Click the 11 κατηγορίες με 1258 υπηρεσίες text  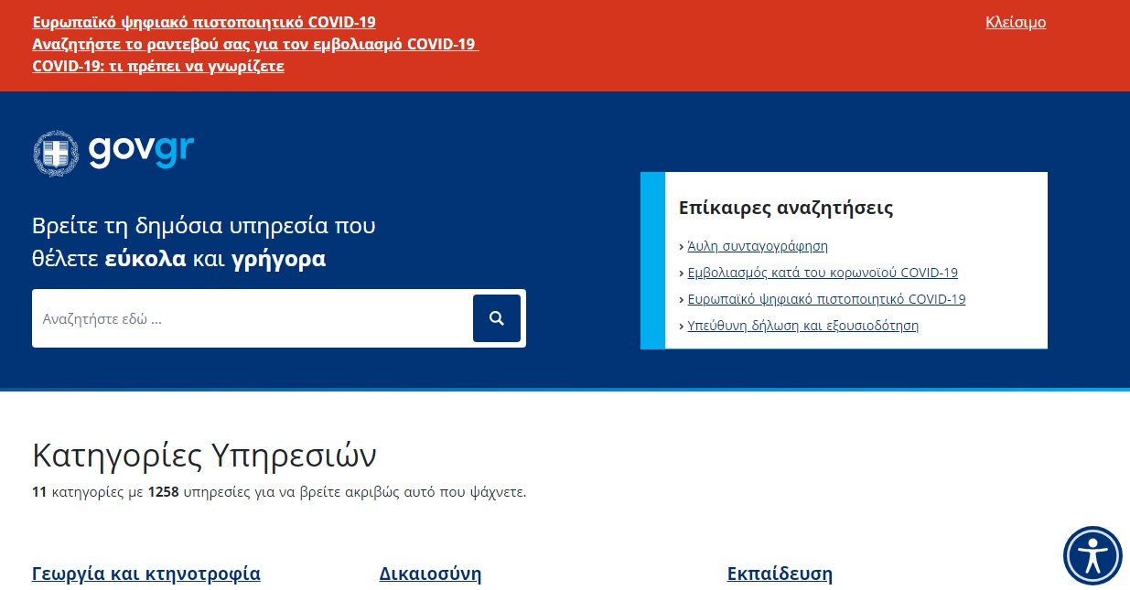point(279,492)
